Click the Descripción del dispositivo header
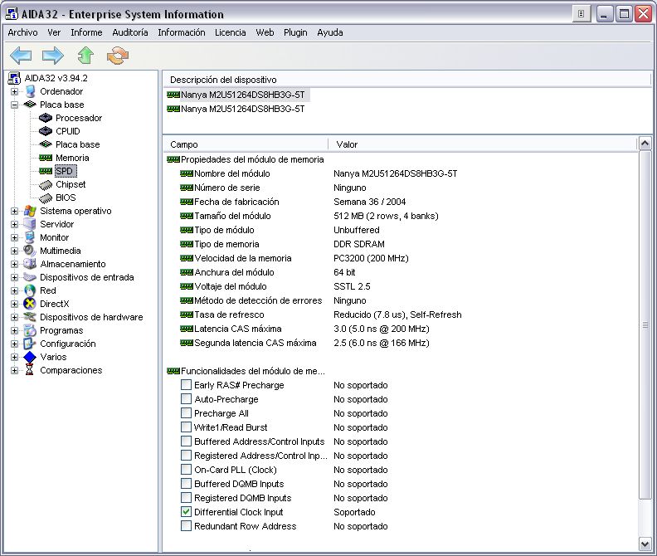Image resolution: width=657 pixels, height=556 pixels. tap(407, 80)
